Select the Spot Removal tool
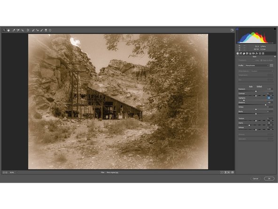The width and height of the screenshot is (278, 209). tap(33, 30)
